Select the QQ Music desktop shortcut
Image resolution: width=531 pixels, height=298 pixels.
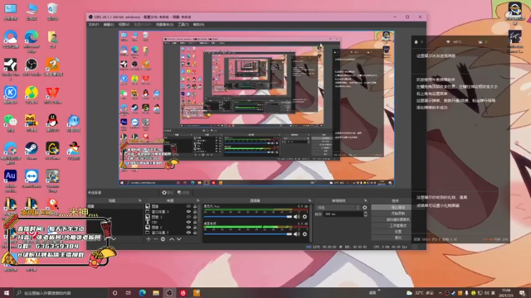click(32, 95)
